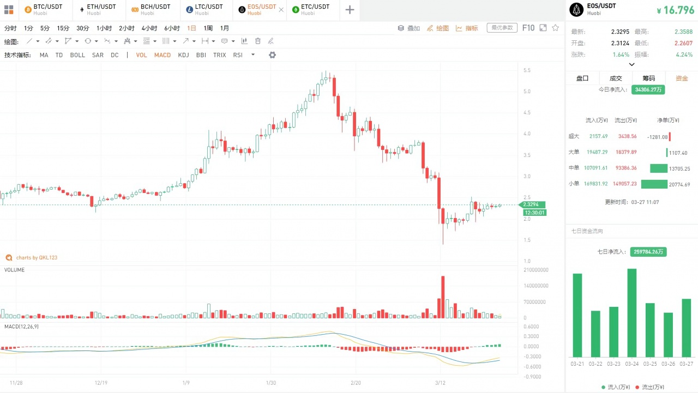Toggle the SAR indicator
This screenshot has width=698, height=393.
(98, 55)
